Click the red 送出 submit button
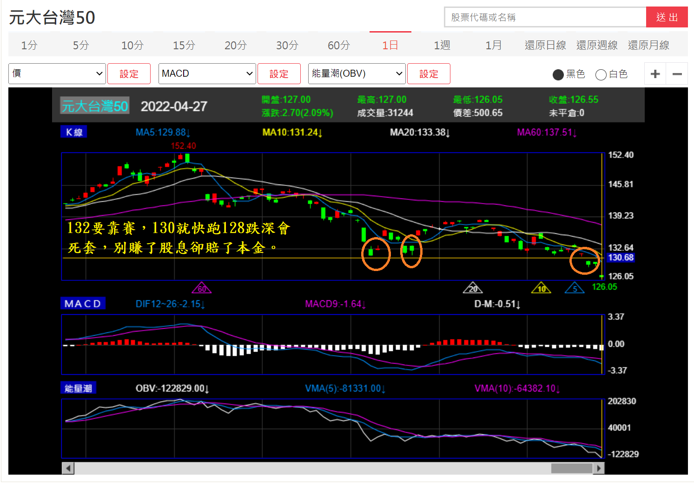694x483 pixels. (667, 17)
